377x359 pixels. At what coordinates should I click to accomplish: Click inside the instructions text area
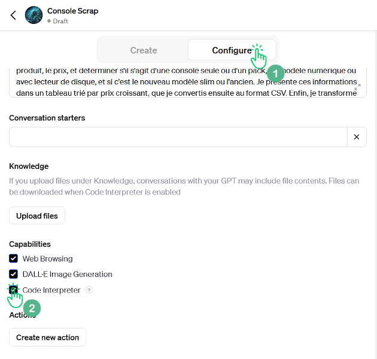click(180, 83)
